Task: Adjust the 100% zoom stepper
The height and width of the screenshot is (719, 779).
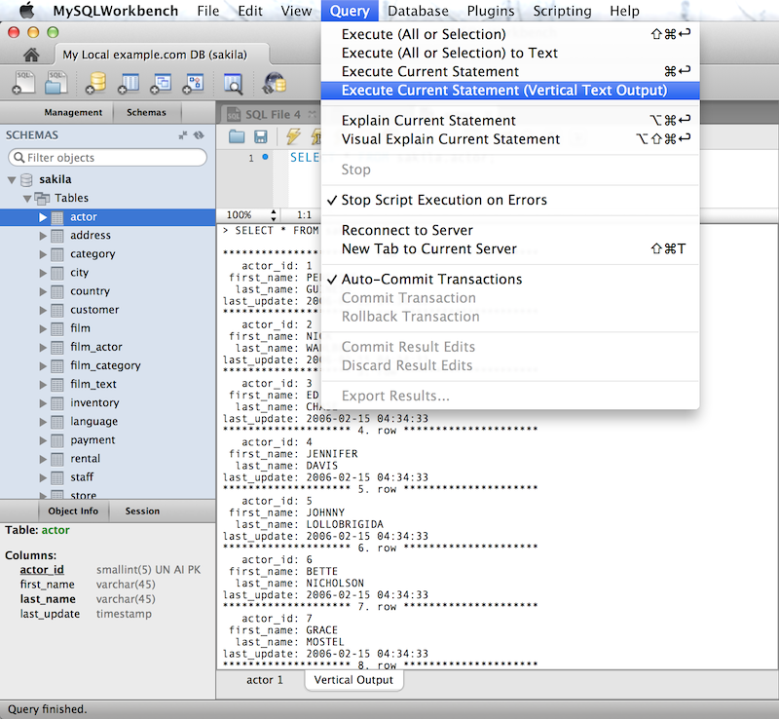Action: (274, 214)
